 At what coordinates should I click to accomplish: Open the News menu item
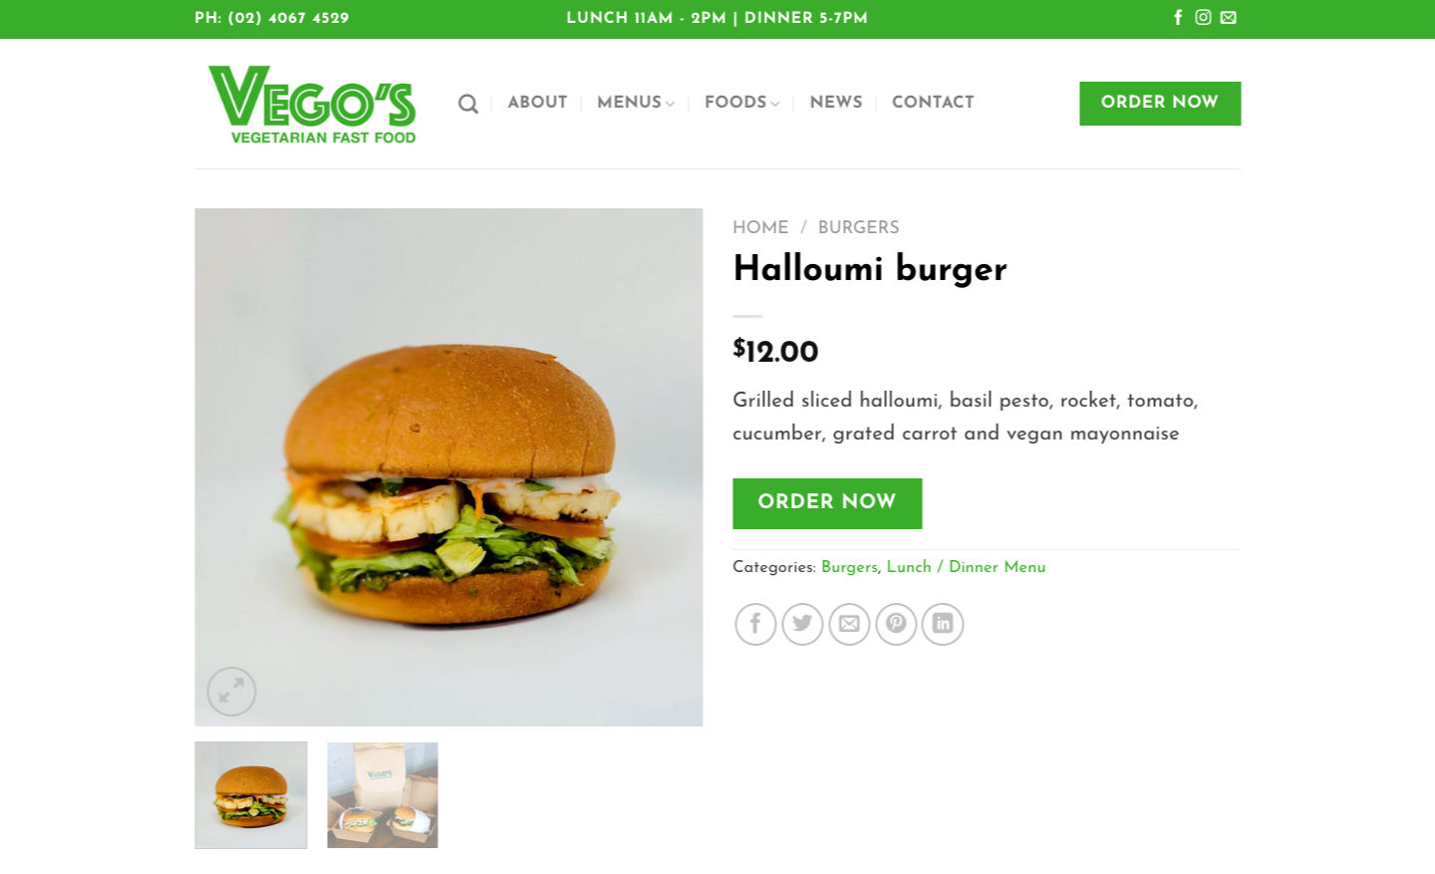(x=836, y=102)
